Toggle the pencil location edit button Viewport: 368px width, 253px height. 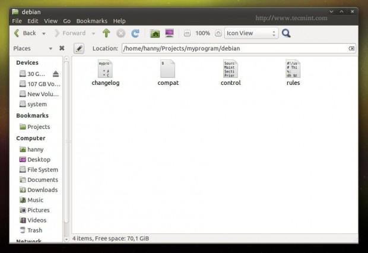click(x=79, y=48)
